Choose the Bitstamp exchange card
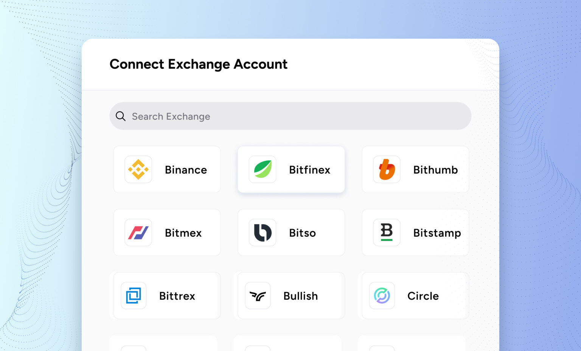Viewport: 581px width, 351px height. 415,233
